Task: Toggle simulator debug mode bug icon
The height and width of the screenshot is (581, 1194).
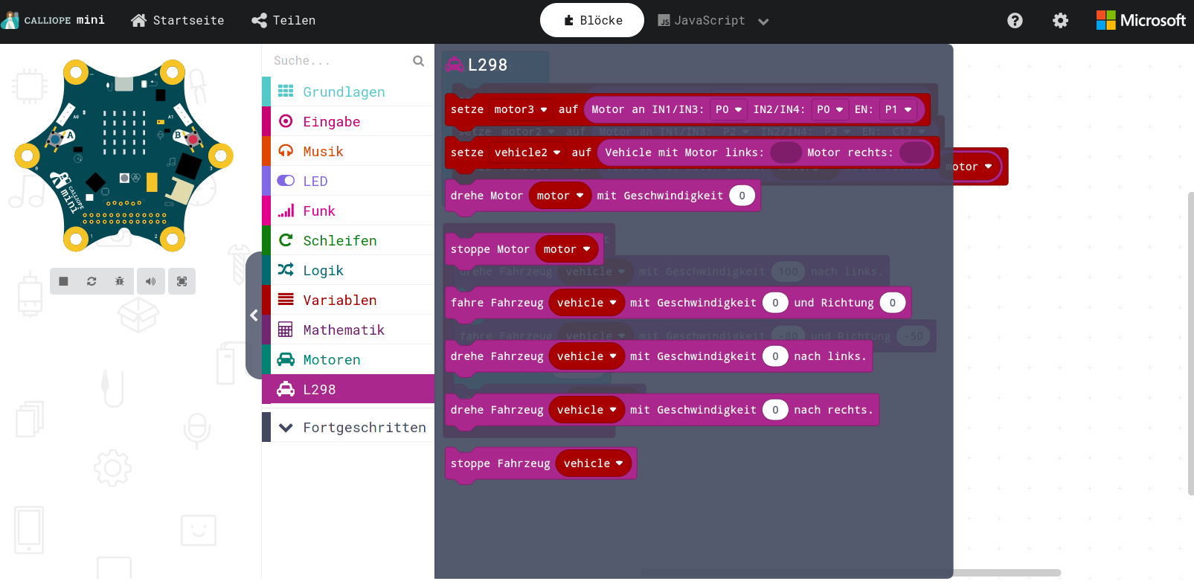Action: (120, 281)
